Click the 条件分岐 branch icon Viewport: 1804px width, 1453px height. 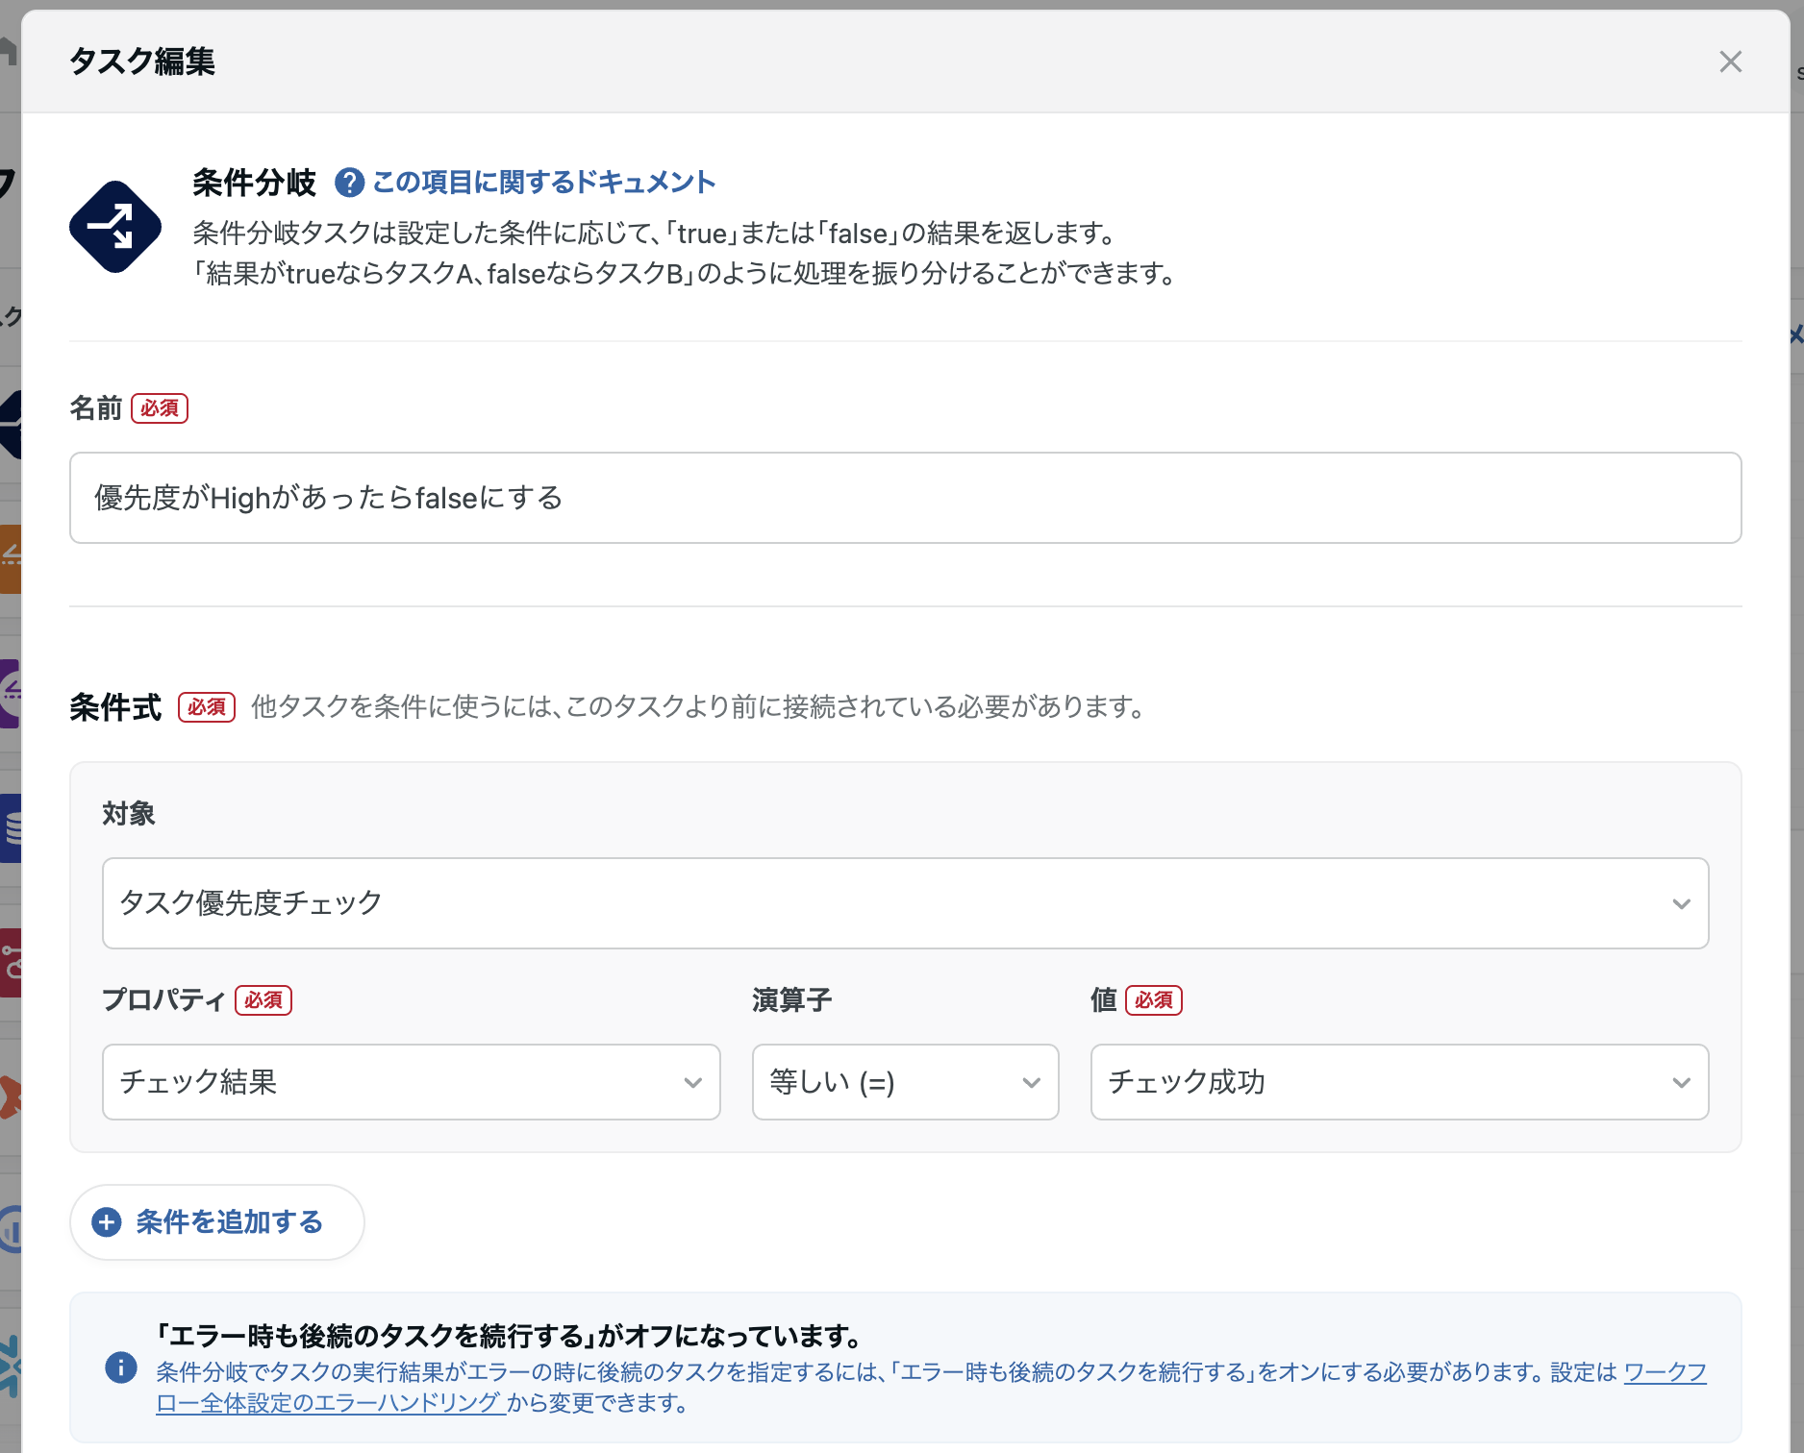point(115,227)
